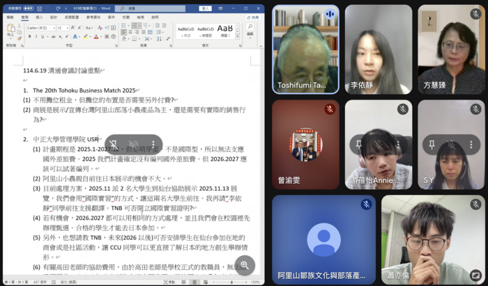Apply the red font color
The height and width of the screenshot is (286, 488).
(x=96, y=37)
